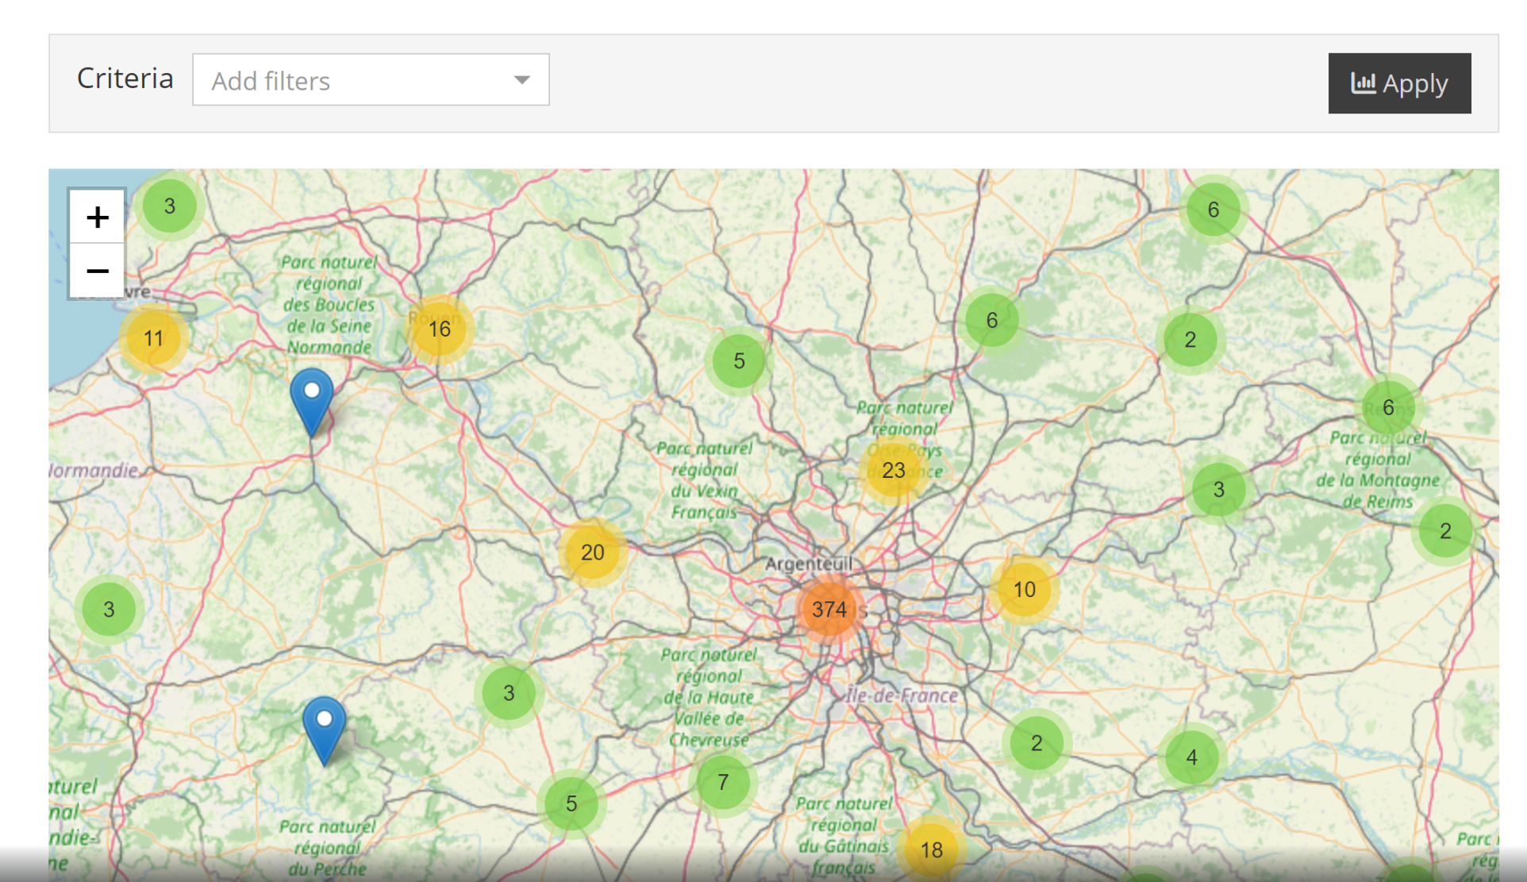Open the Add filters dropdown
The height and width of the screenshot is (882, 1527).
[x=370, y=80]
